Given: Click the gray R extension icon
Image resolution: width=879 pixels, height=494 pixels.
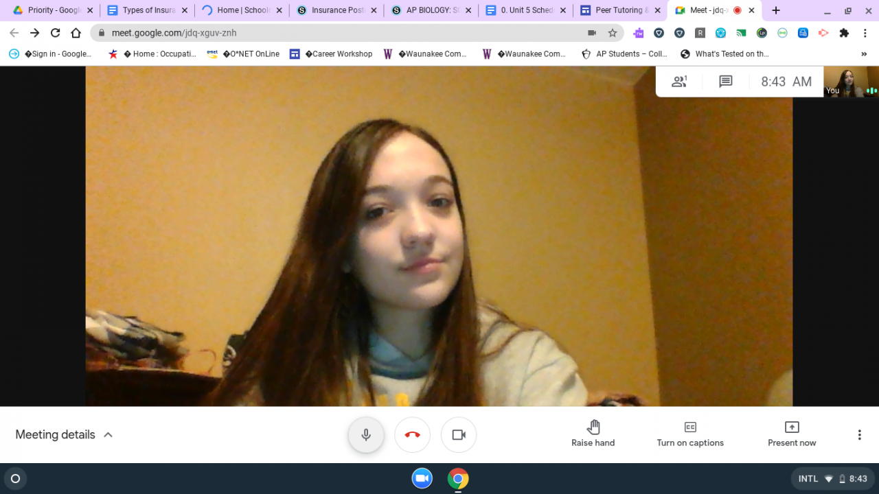Looking at the screenshot, I should (700, 33).
